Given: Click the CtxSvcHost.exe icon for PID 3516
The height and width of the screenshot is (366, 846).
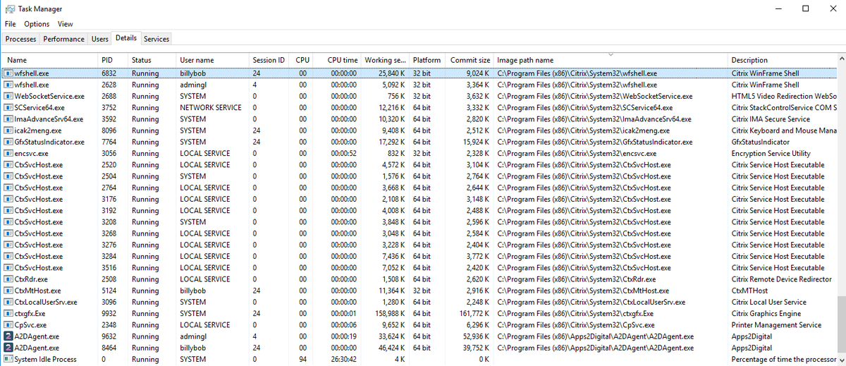Looking at the screenshot, I should click(x=8, y=268).
